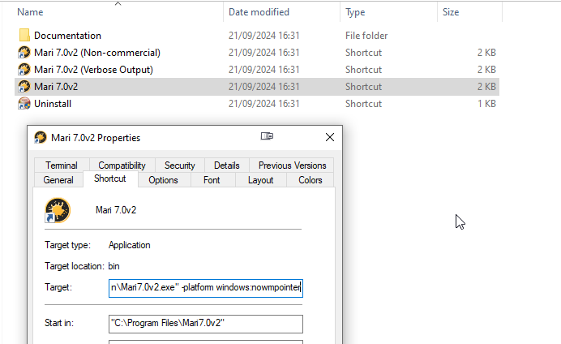Sort files by the Size column header
The width and height of the screenshot is (561, 344).
451,12
